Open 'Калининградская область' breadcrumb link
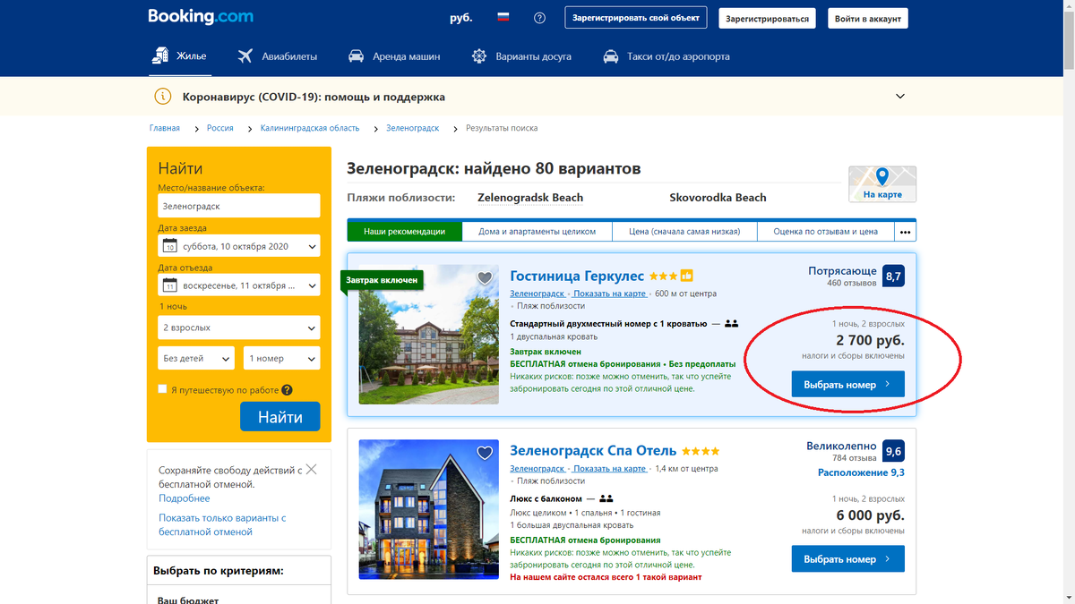 pos(310,128)
